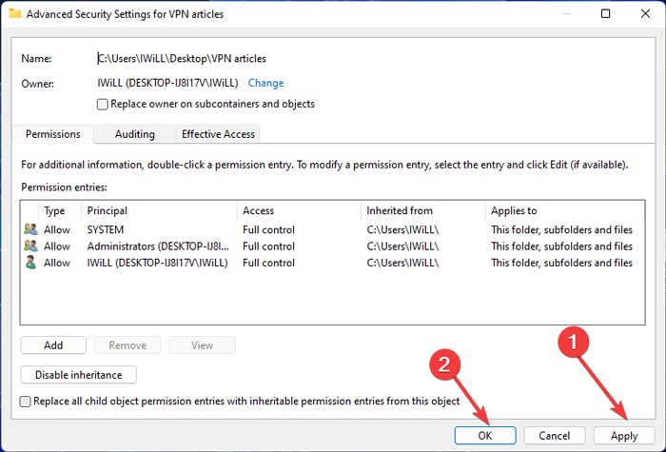
Task: Click the Remove button
Action: pos(127,344)
